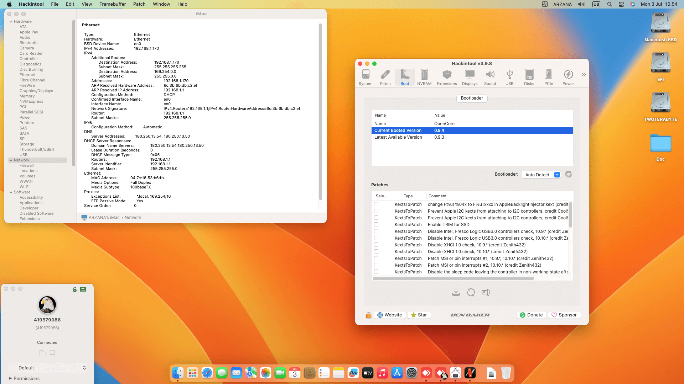Screen dimensions: 684x384
Task: Select Wi-Fi in System Information sidebar
Action: pos(25,187)
